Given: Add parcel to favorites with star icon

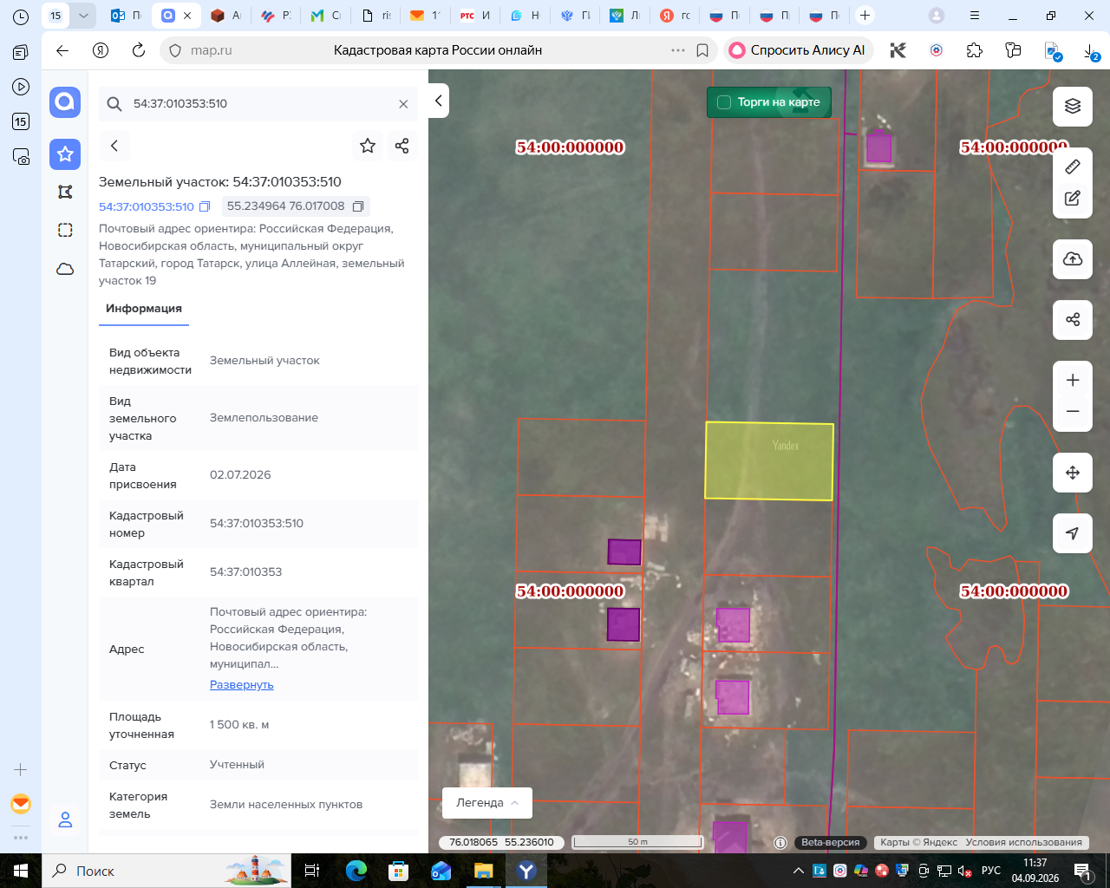Looking at the screenshot, I should [x=368, y=146].
